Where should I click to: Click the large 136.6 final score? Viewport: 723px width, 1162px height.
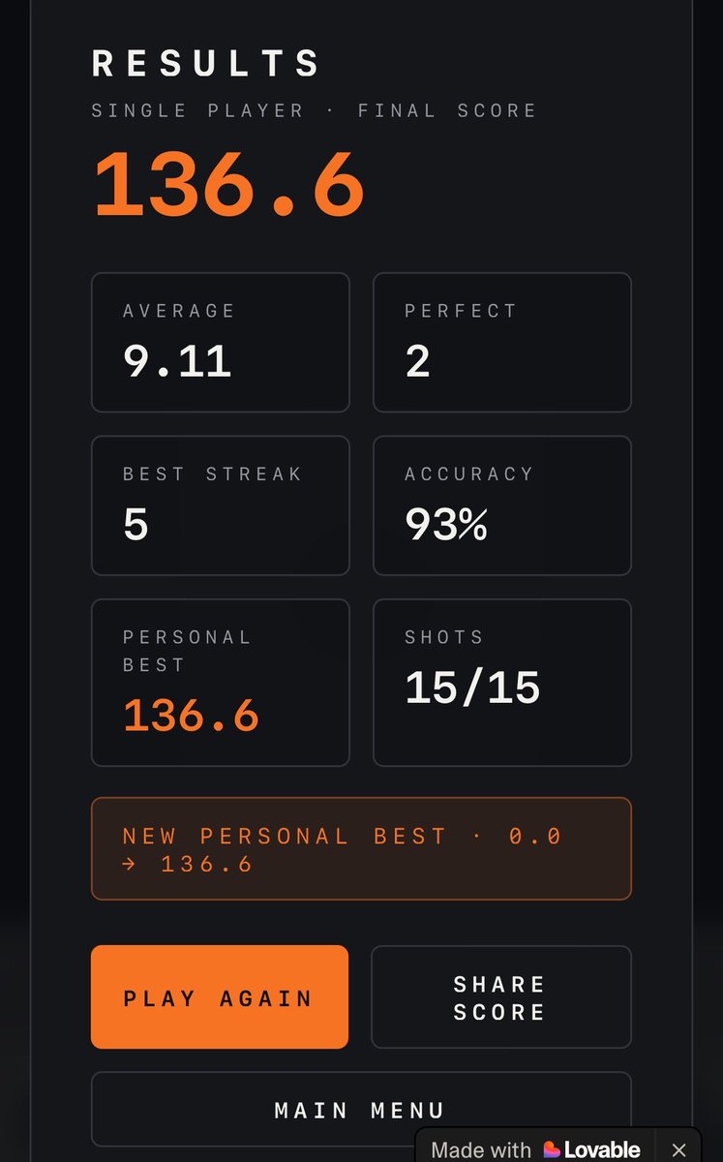coord(228,183)
